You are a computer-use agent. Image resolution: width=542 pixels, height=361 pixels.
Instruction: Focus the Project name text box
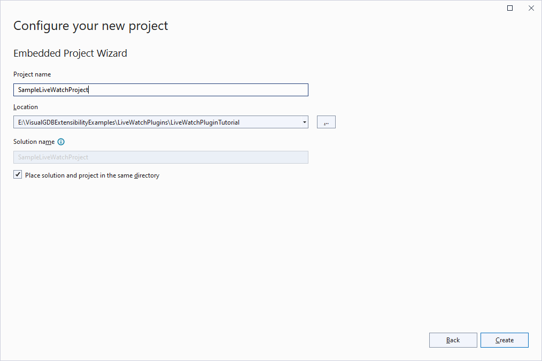click(161, 90)
